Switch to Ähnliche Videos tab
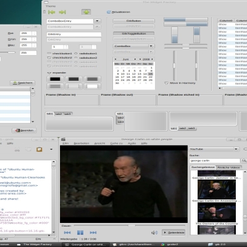 tap(228, 167)
